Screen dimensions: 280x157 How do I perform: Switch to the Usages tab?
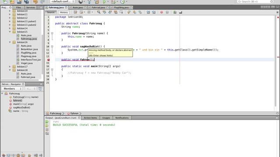[106, 118]
